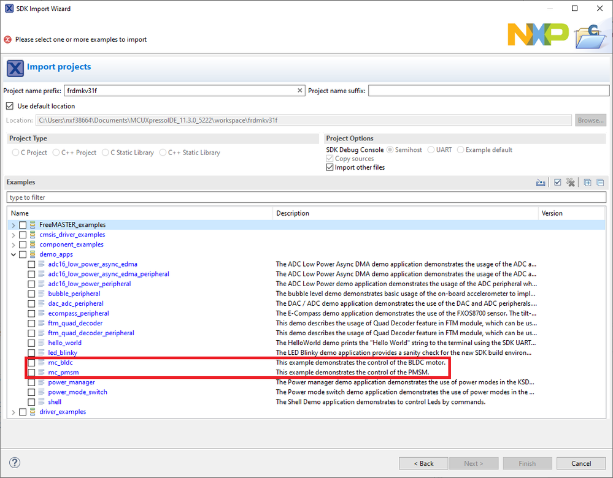Expand the driver_examples tree node
Viewport: 613px width, 478px height.
(x=13, y=412)
